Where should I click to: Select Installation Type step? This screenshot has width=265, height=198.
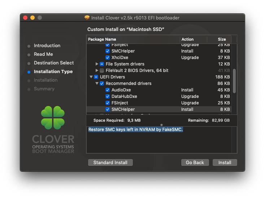tap(53, 71)
